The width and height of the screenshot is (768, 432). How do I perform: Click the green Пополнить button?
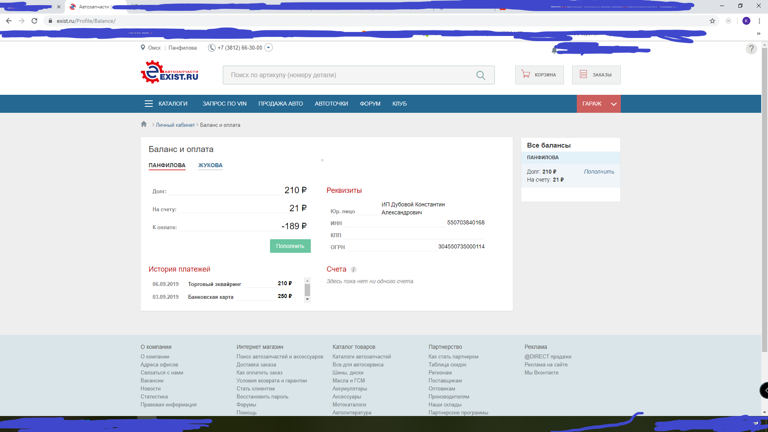click(290, 246)
